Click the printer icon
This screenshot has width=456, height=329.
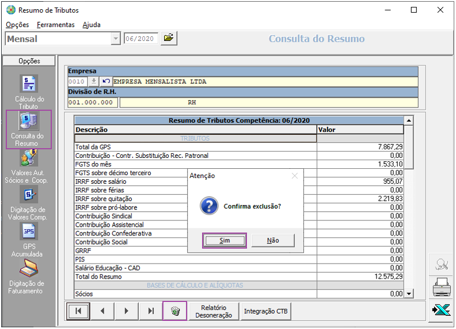click(442, 287)
